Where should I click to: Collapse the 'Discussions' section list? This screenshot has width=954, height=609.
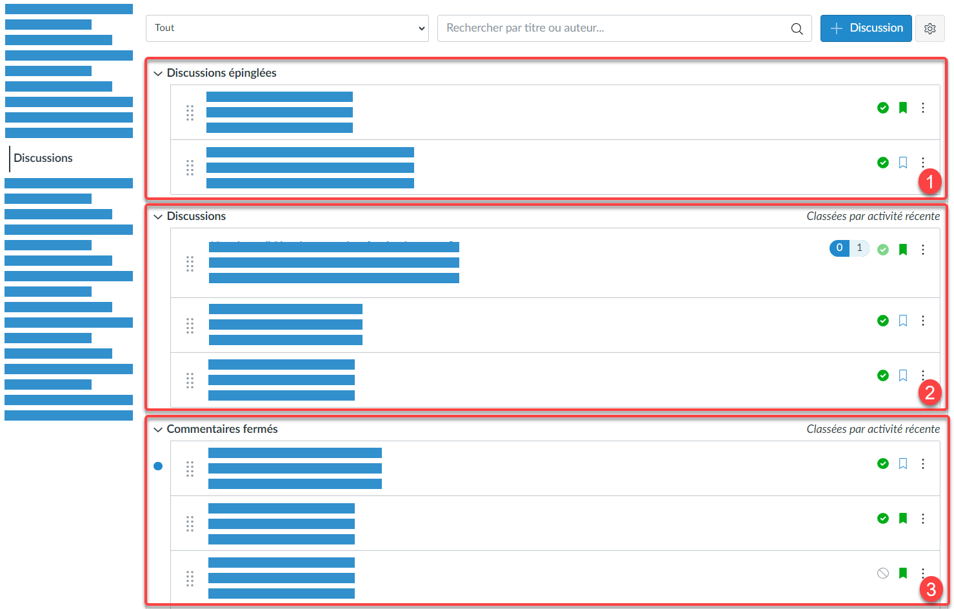(x=158, y=217)
